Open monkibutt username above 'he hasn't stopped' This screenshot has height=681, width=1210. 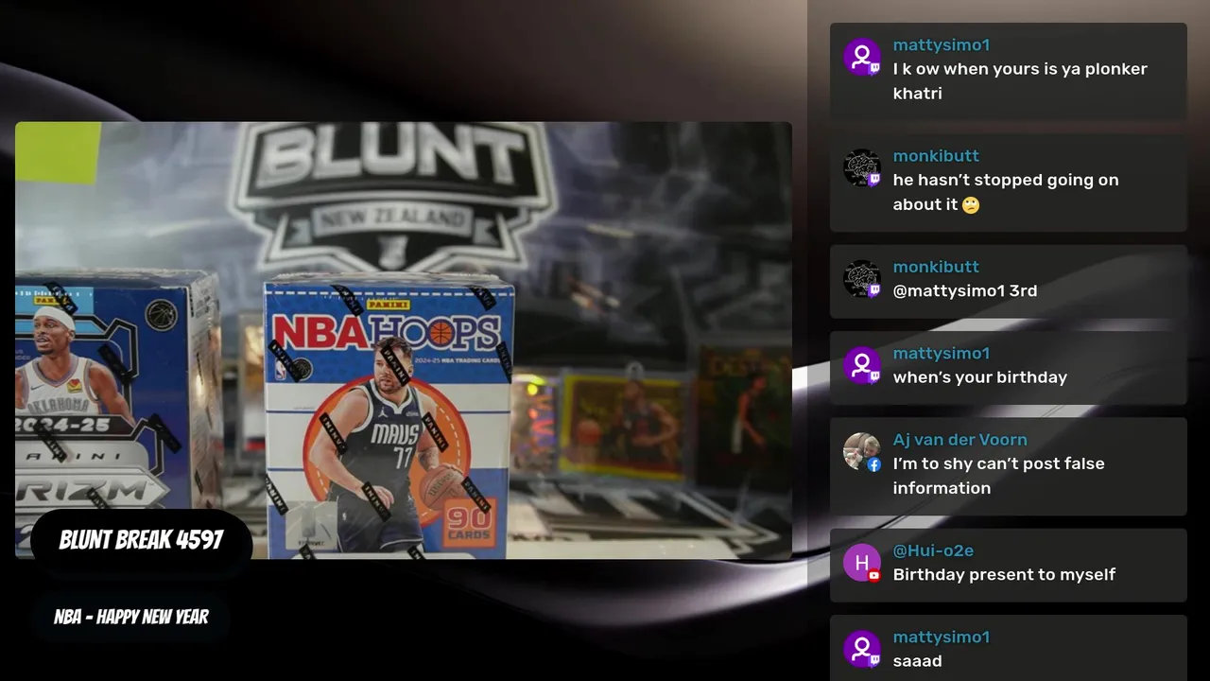(x=936, y=155)
